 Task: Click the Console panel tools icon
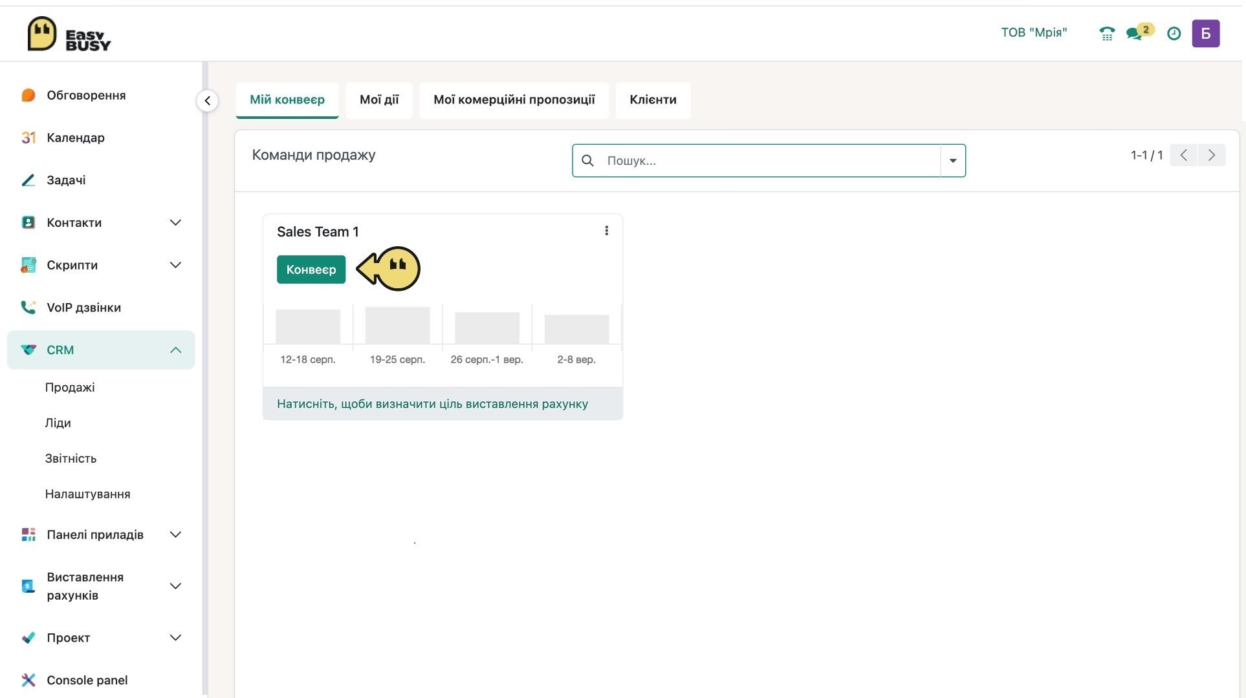28,680
